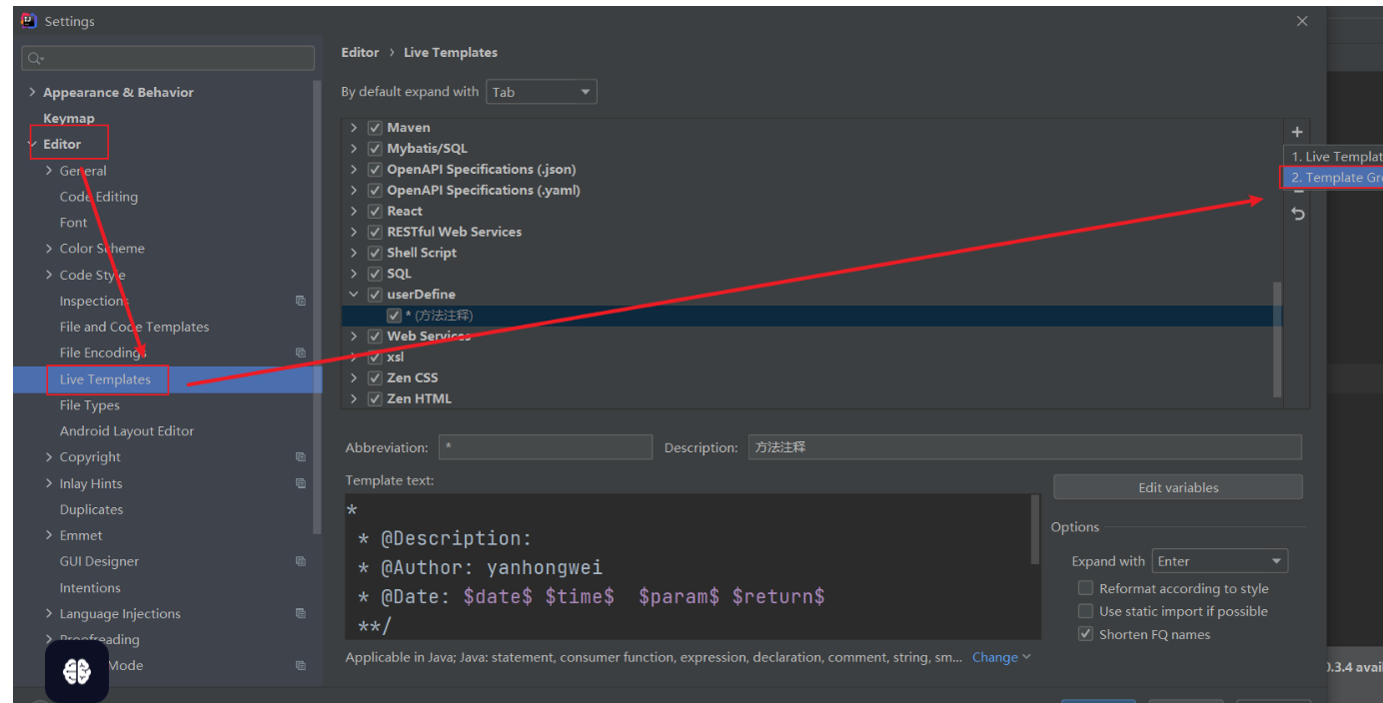Collapse the userDefine template group
Image resolution: width=1383 pixels, height=703 pixels.
point(354,295)
